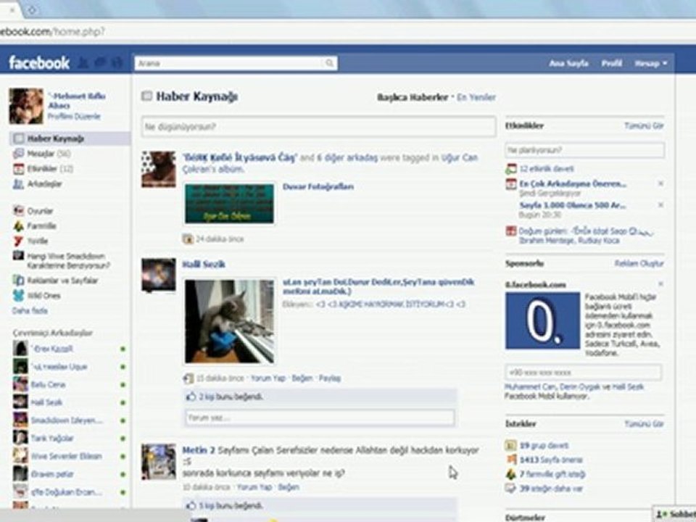This screenshot has width=696, height=522.
Task: Open notifications icon in top bar
Action: [117, 63]
